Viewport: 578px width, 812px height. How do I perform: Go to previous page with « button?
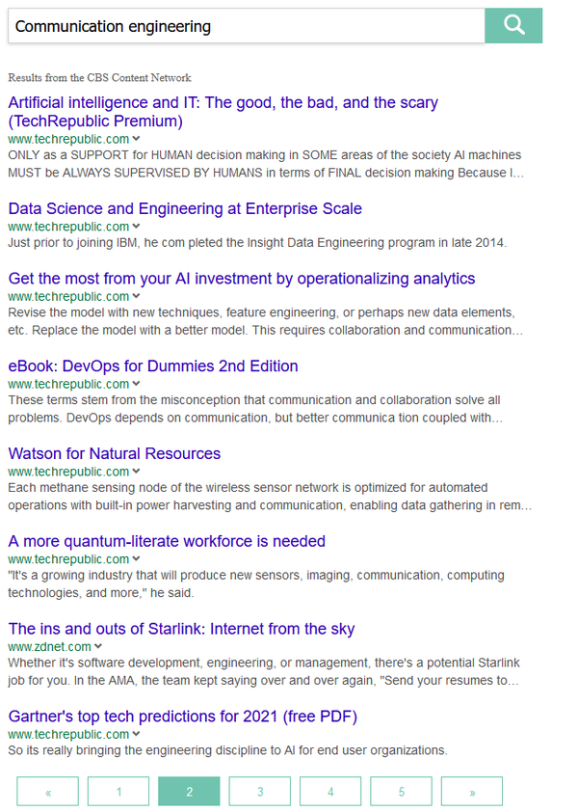click(x=48, y=792)
